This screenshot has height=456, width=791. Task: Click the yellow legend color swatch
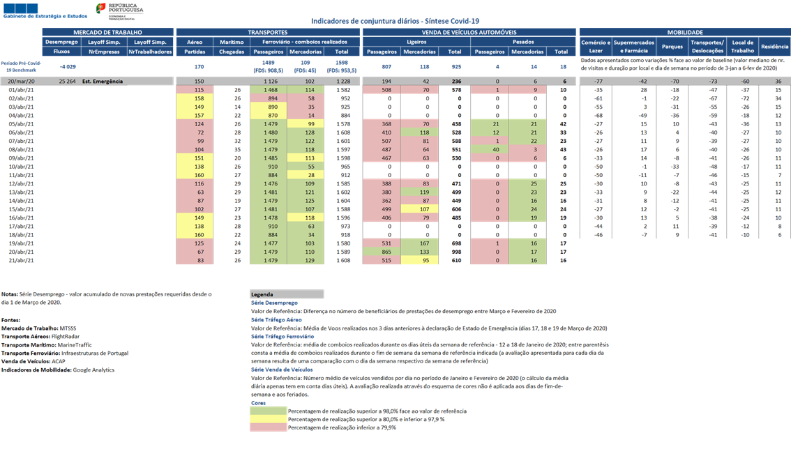click(x=268, y=419)
